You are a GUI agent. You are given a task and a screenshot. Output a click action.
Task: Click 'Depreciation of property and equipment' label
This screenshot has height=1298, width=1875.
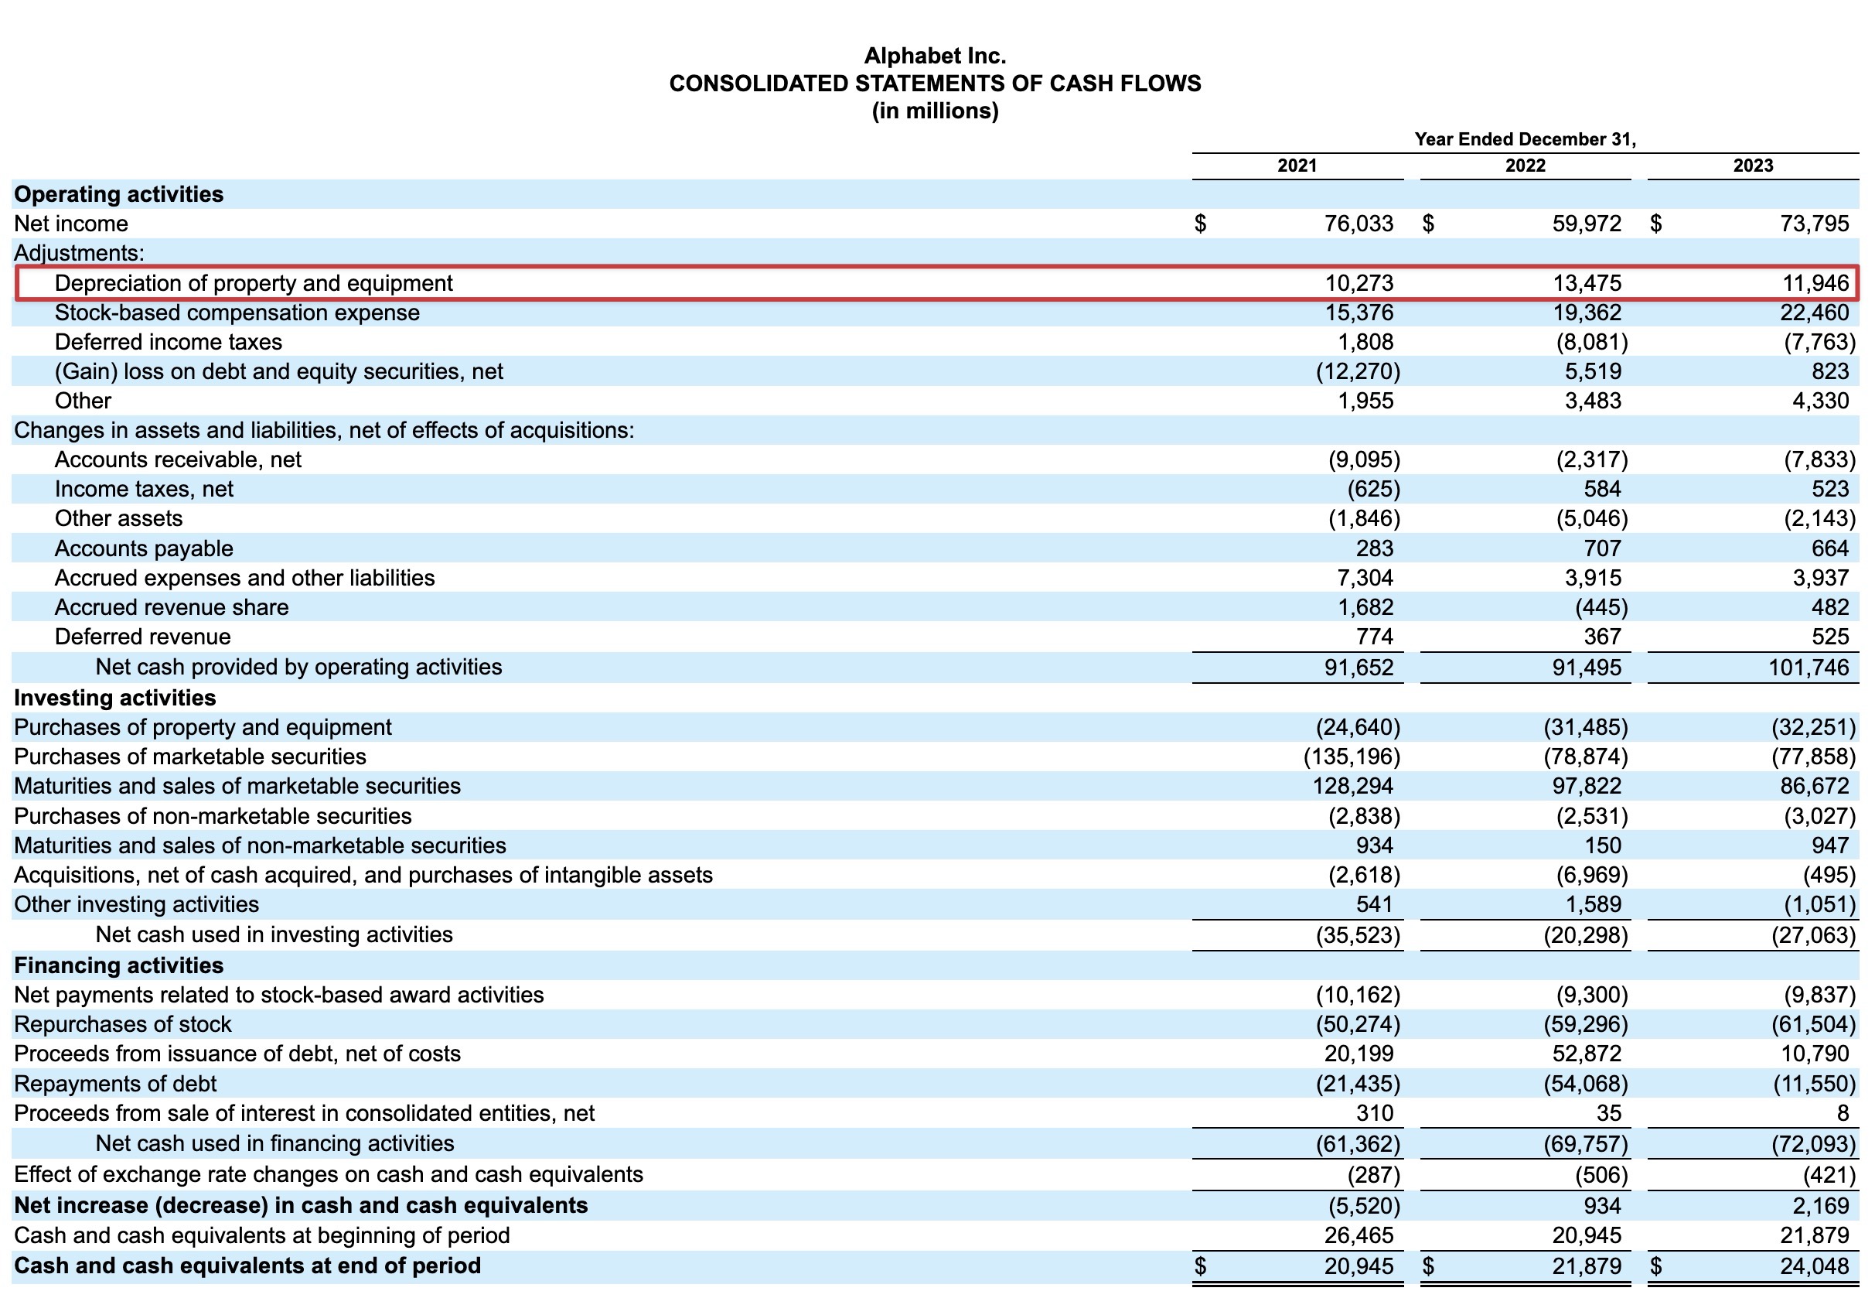[254, 283]
